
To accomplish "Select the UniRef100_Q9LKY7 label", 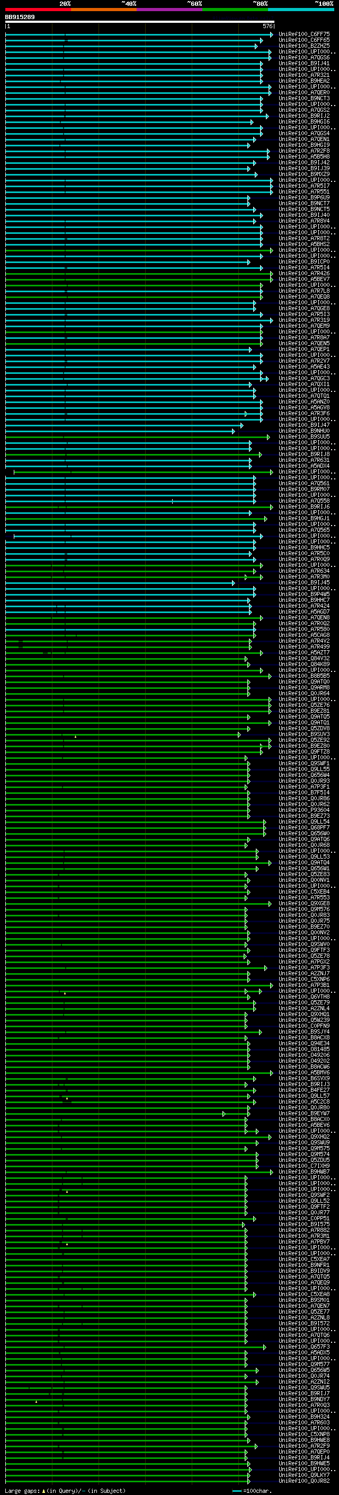I will pyautogui.click(x=304, y=1475).
